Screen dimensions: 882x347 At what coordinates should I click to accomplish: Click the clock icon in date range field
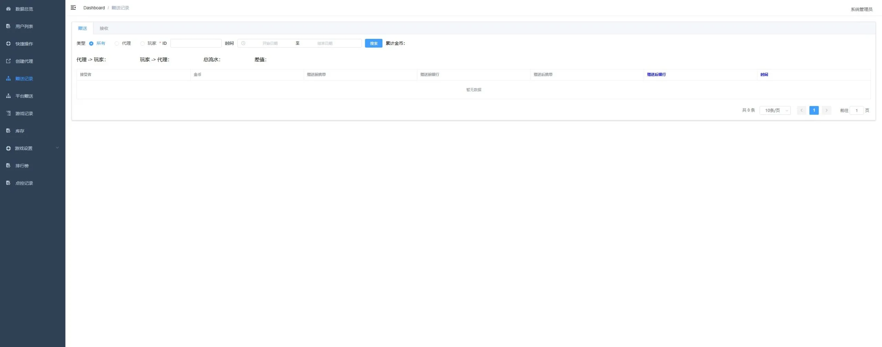pyautogui.click(x=243, y=43)
